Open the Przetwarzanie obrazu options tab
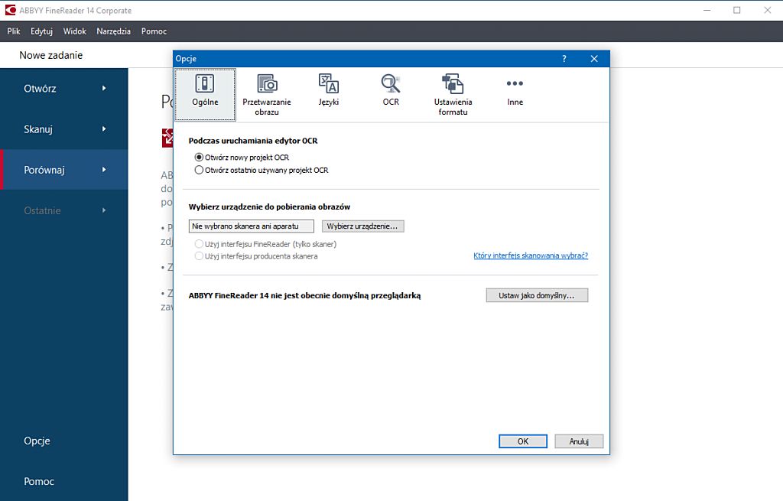The height and width of the screenshot is (501, 783). (x=267, y=94)
